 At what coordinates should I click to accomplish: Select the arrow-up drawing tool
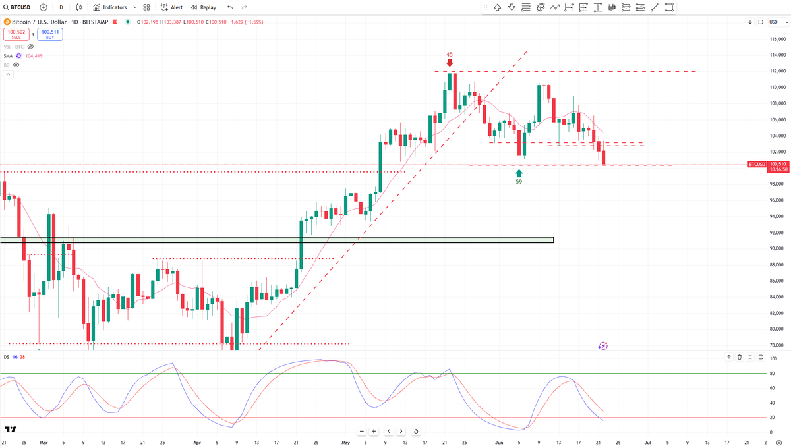(x=498, y=7)
